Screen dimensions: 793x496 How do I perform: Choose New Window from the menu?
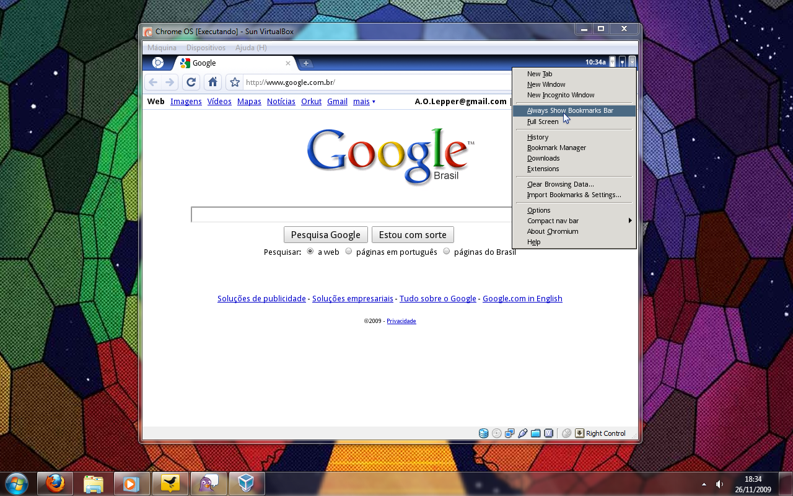[x=574, y=84]
